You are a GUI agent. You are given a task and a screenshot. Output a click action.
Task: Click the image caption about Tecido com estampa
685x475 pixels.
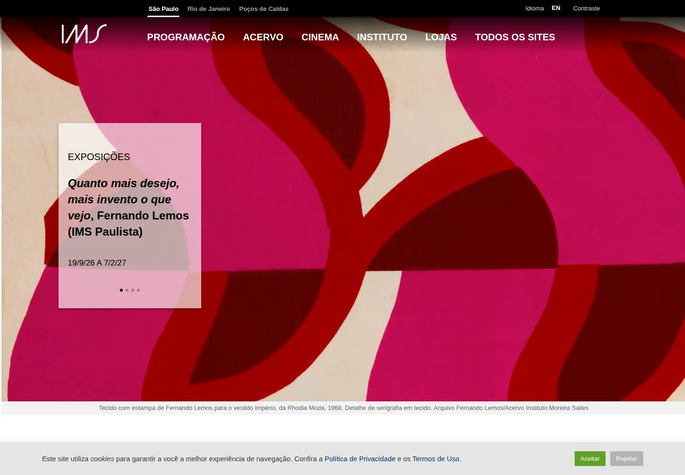coord(343,408)
